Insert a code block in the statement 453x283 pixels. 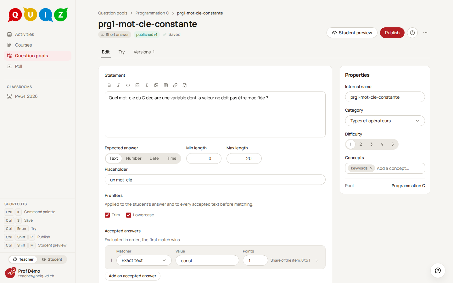tap(137, 85)
